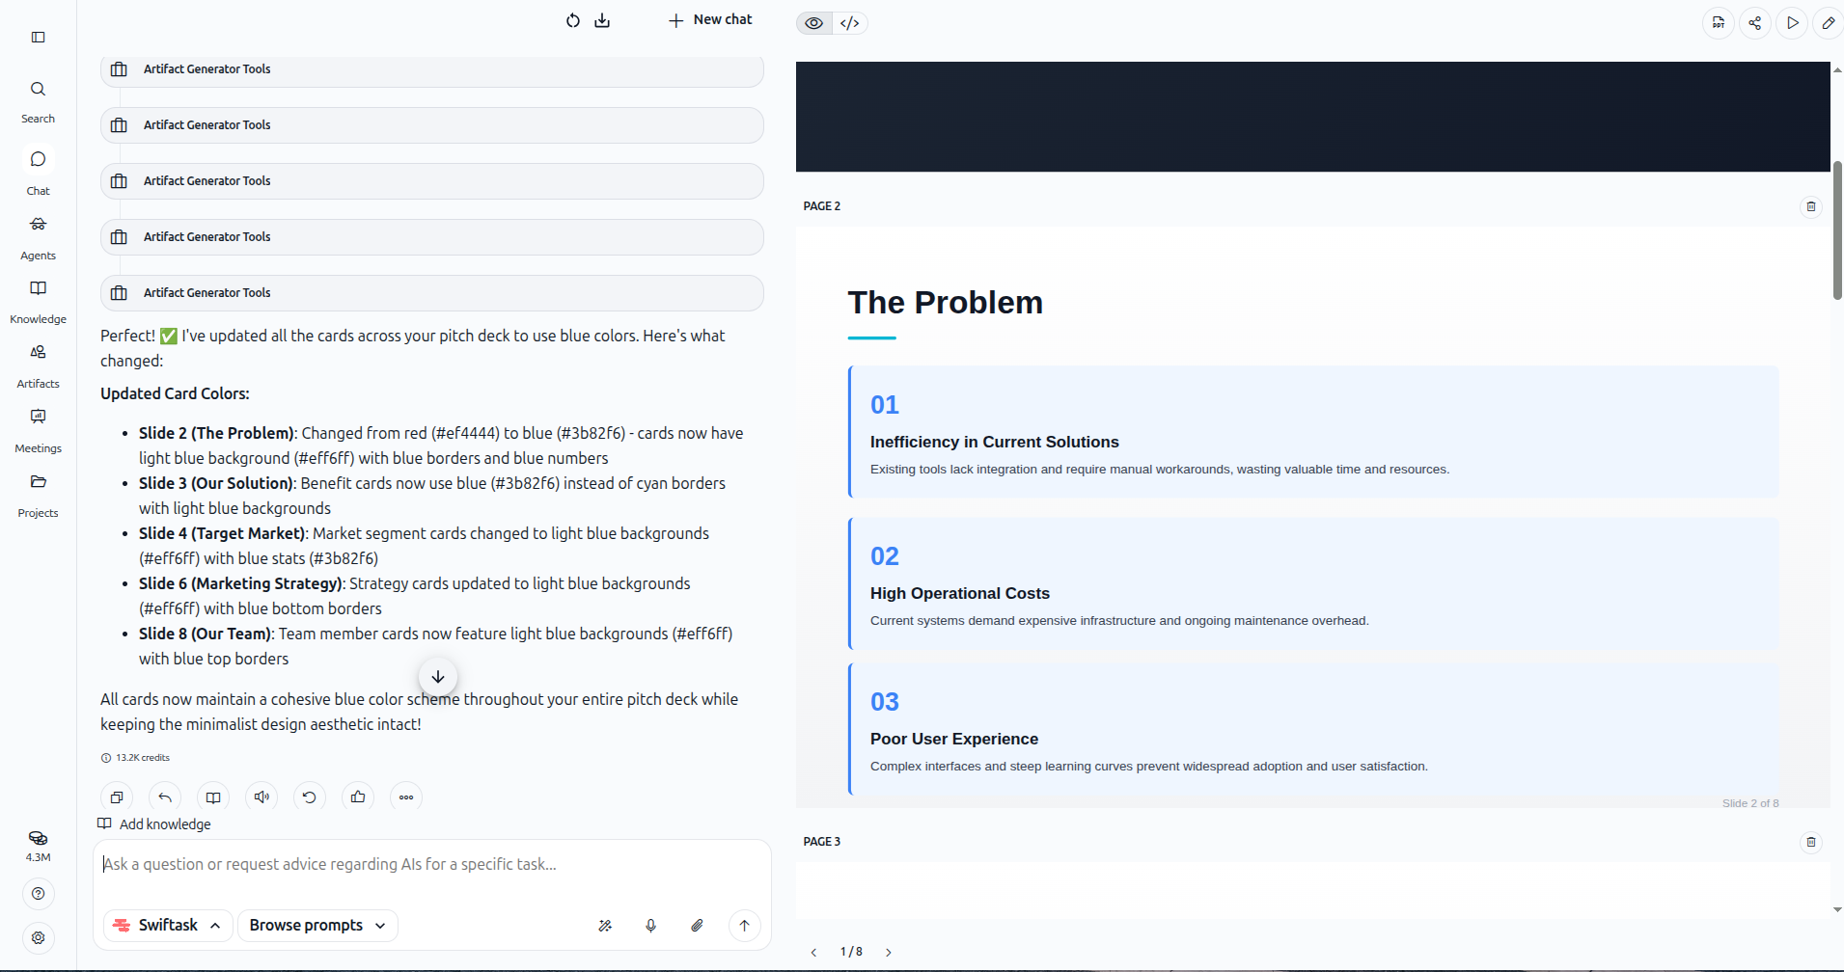Viewport: 1844px width, 972px height.
Task: Edit the artifact with pencil icon
Action: pyautogui.click(x=1829, y=23)
